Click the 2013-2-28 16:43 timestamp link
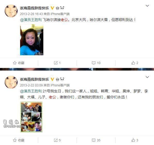The height and width of the screenshot is (145, 154). [31, 14]
